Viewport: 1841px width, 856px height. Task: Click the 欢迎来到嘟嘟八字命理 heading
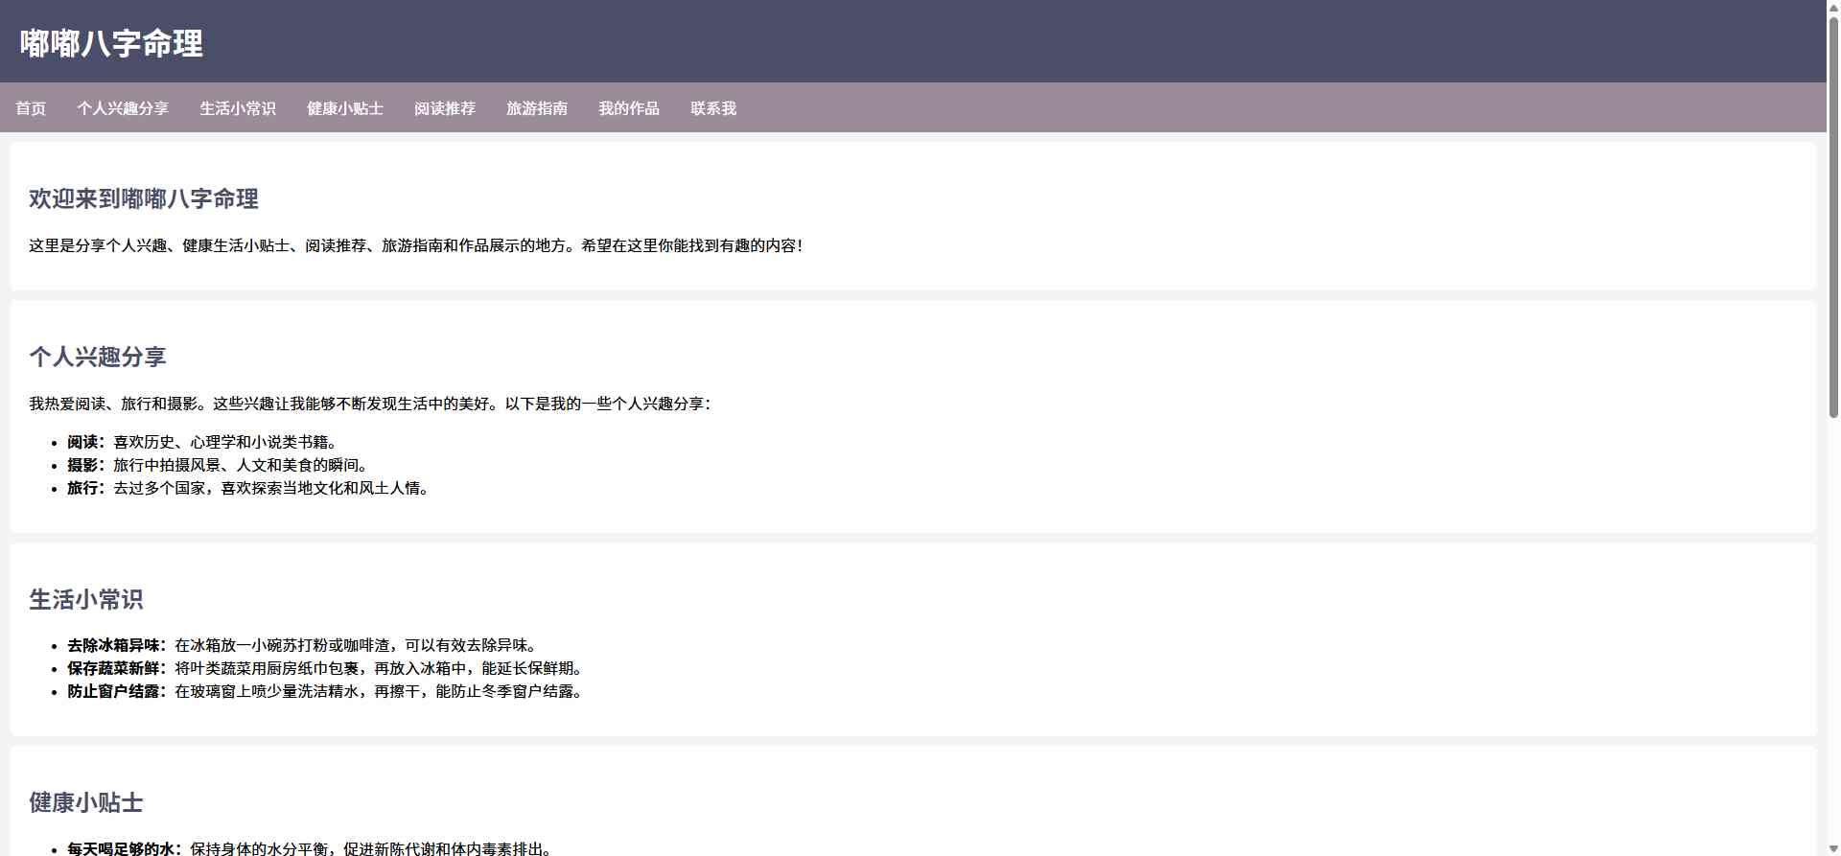coord(144,198)
